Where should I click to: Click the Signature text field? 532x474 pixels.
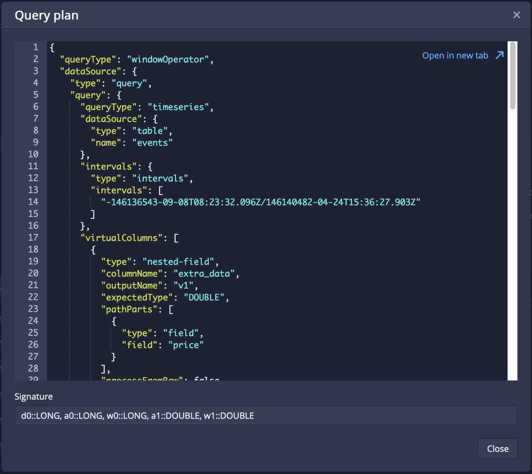point(265,415)
